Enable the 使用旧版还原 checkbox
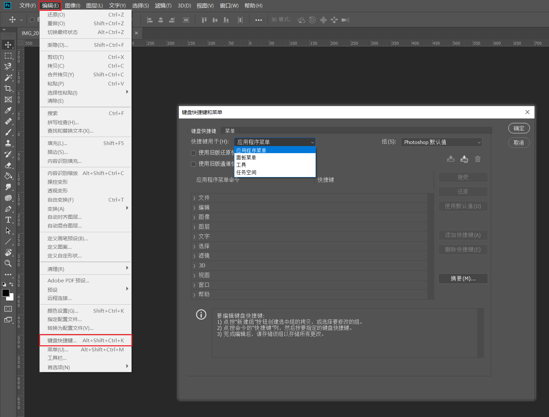The height and width of the screenshot is (417, 549). (x=193, y=153)
